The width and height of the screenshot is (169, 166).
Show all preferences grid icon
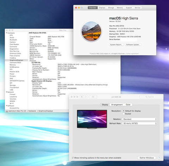pos(93,97)
